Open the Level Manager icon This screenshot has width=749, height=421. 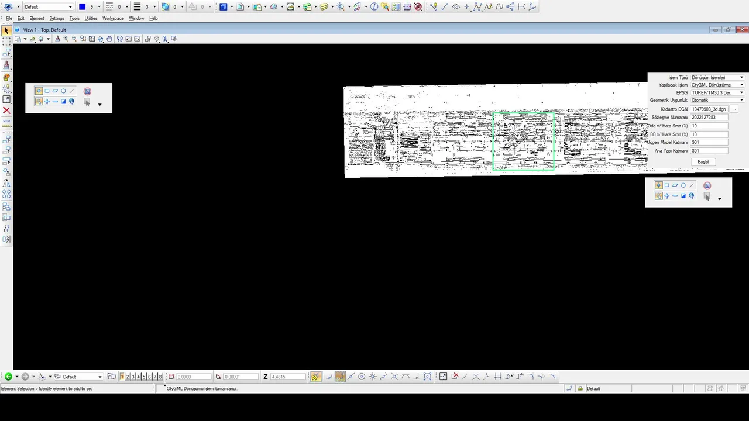307,7
